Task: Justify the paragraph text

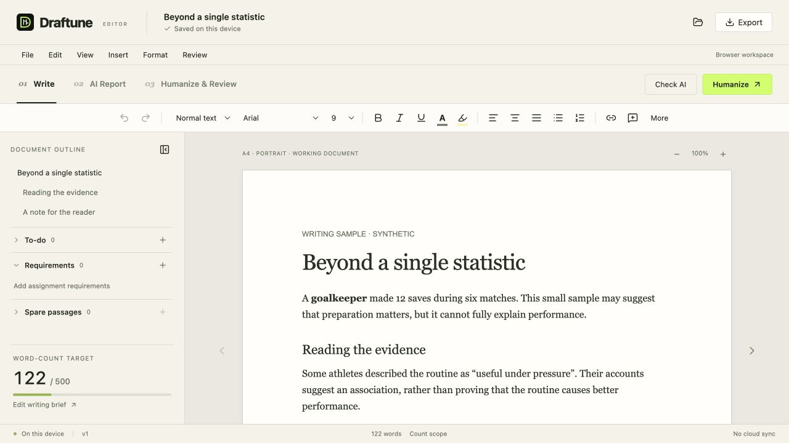Action: pyautogui.click(x=536, y=118)
